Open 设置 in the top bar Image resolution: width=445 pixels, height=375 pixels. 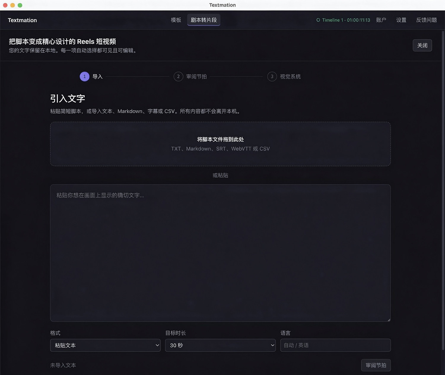(401, 20)
